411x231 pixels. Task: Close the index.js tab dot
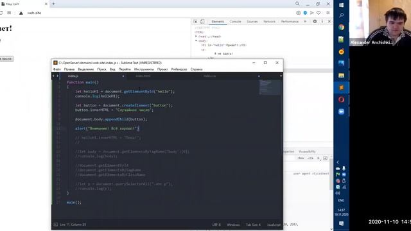(123, 76)
